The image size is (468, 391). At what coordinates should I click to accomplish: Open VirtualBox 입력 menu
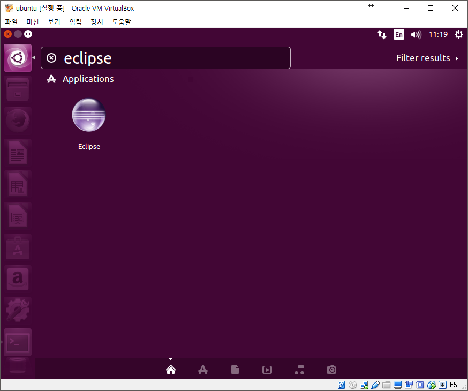click(76, 22)
